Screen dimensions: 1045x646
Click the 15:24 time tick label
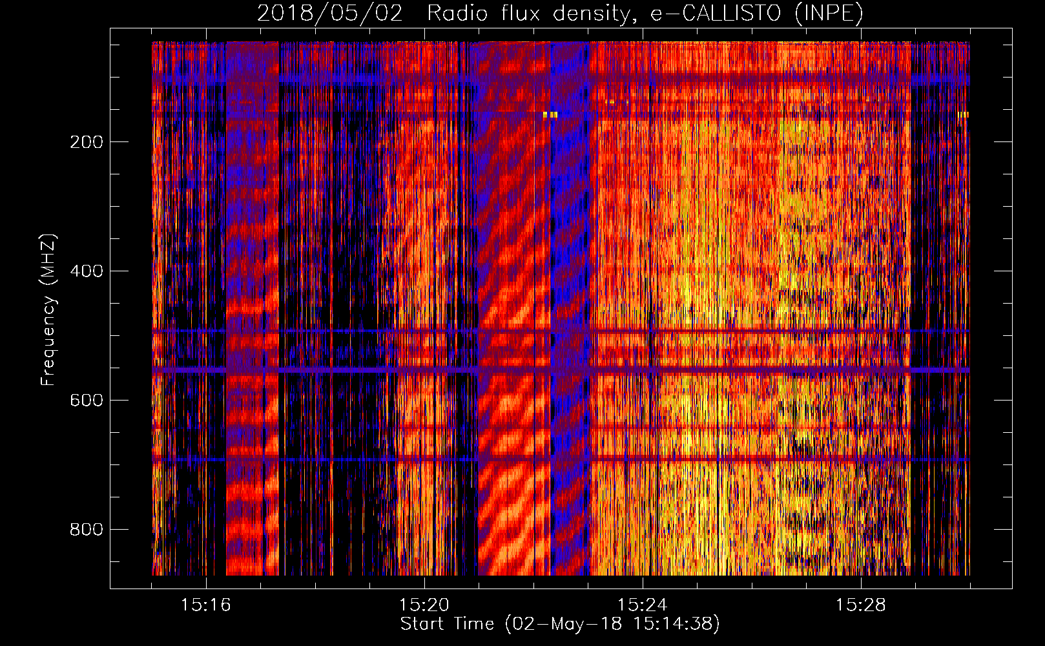tap(643, 605)
